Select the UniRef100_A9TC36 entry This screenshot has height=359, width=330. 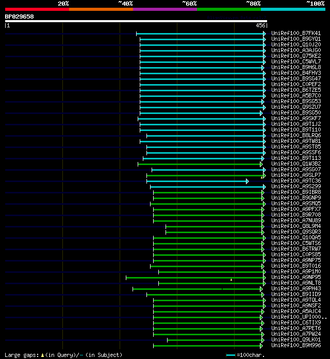point(296,181)
